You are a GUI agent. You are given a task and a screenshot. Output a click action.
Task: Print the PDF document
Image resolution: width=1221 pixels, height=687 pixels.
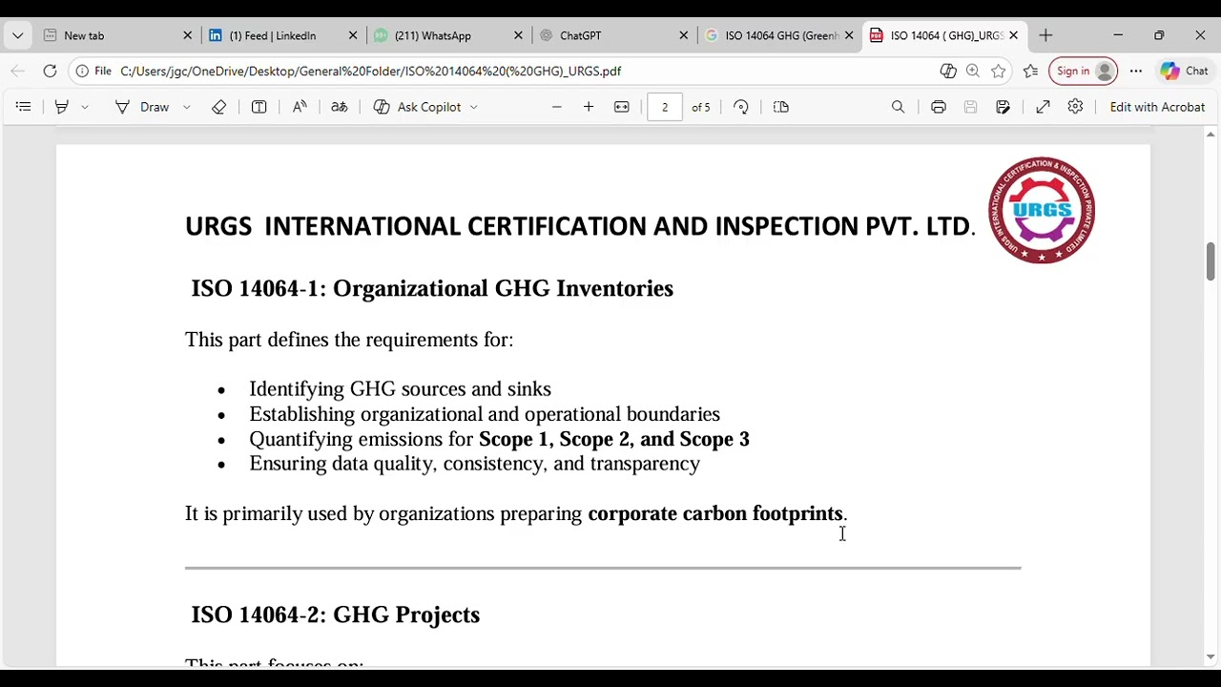(x=939, y=107)
